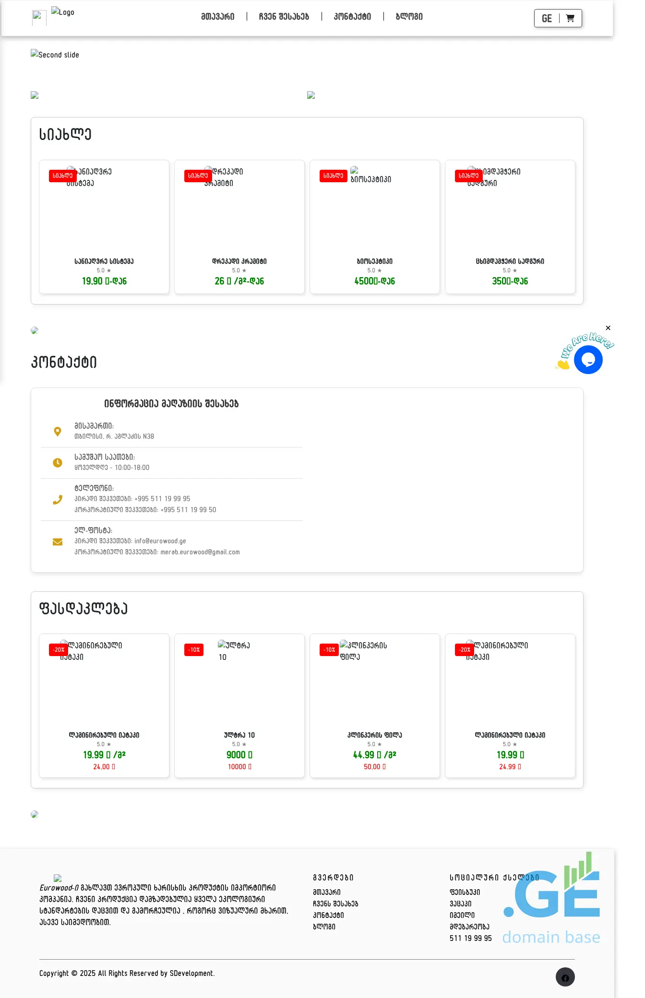The height and width of the screenshot is (998, 645).
Task: Go to the კონტაქტი navigation item
Action: pyautogui.click(x=352, y=17)
